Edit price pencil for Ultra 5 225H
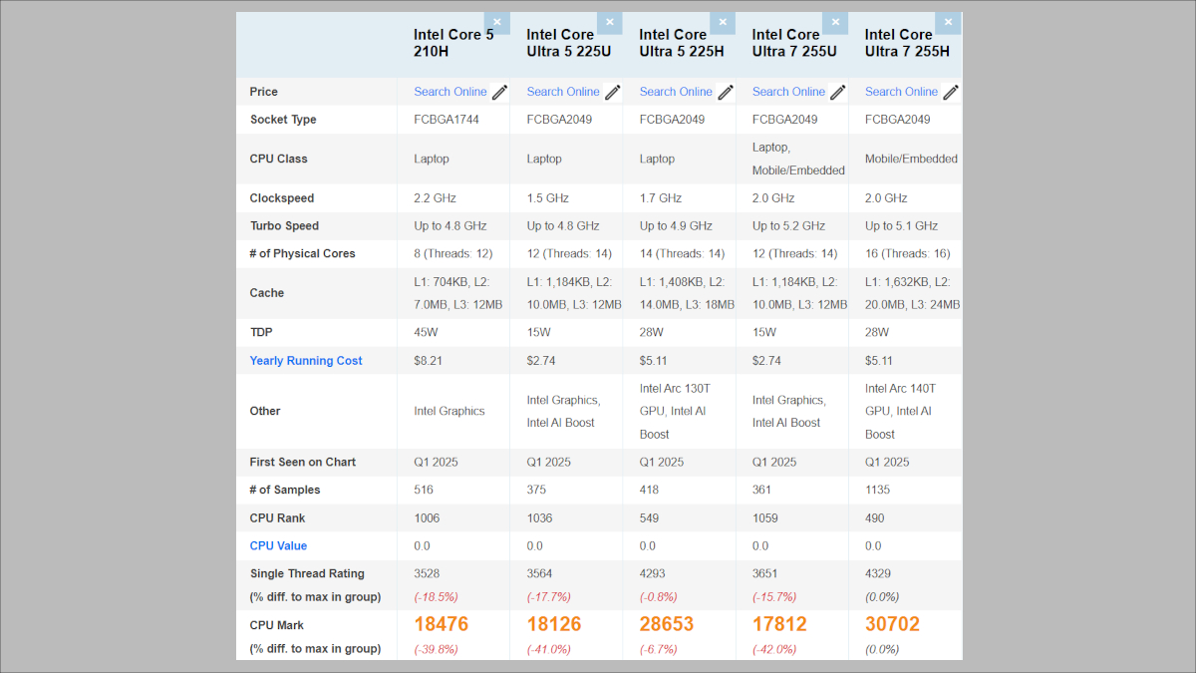This screenshot has width=1196, height=673. tap(726, 92)
